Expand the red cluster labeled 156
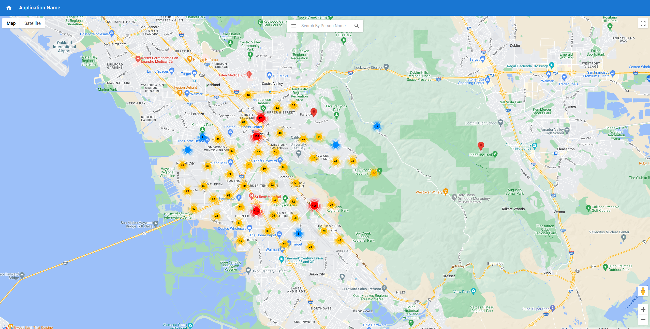 (257, 136)
